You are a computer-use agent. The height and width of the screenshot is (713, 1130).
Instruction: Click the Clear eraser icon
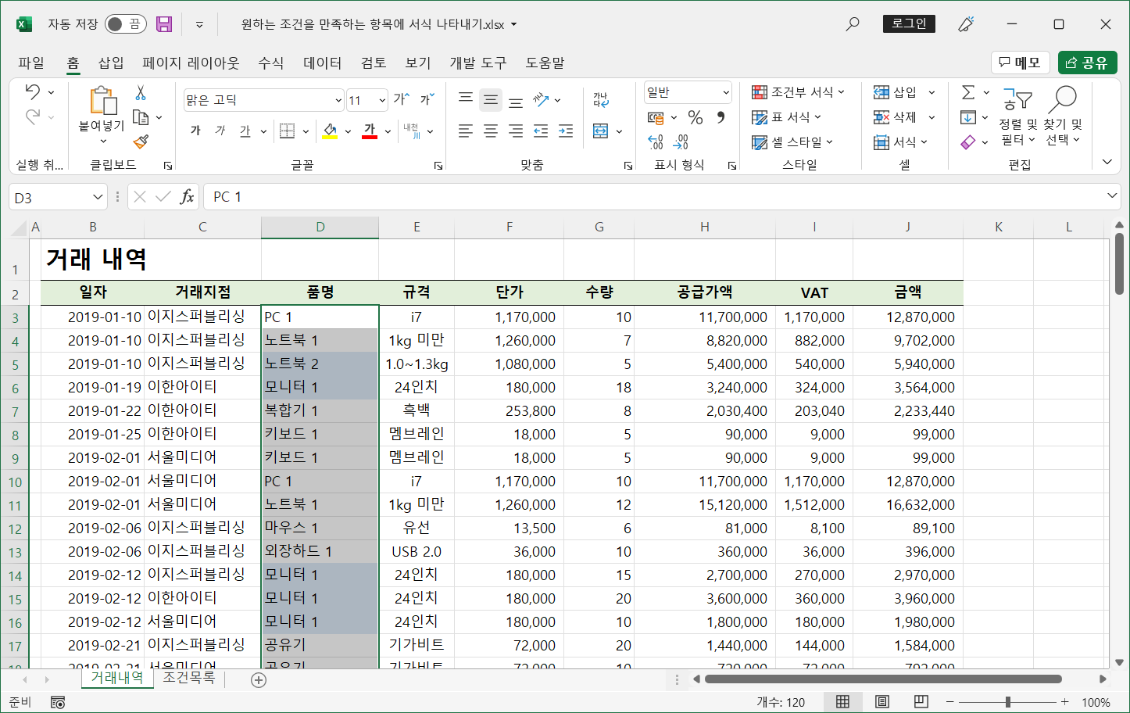point(968,142)
